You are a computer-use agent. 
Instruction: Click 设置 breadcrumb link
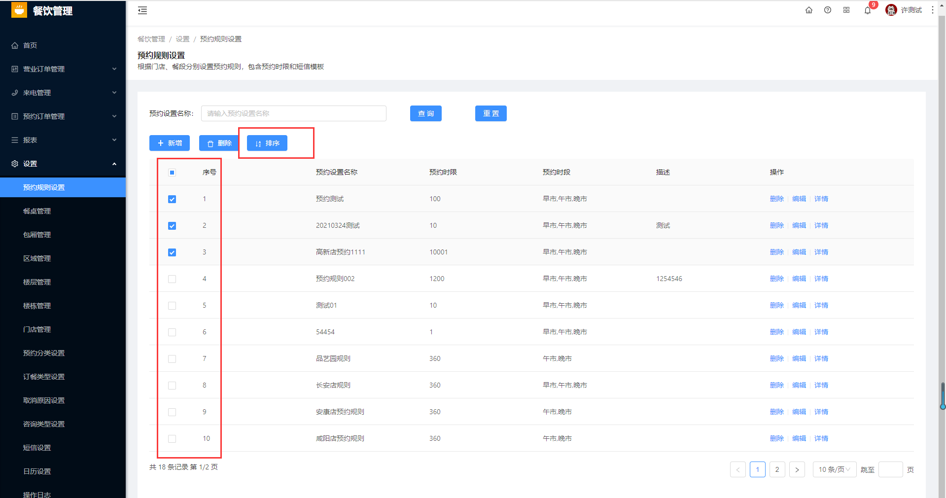click(x=183, y=39)
